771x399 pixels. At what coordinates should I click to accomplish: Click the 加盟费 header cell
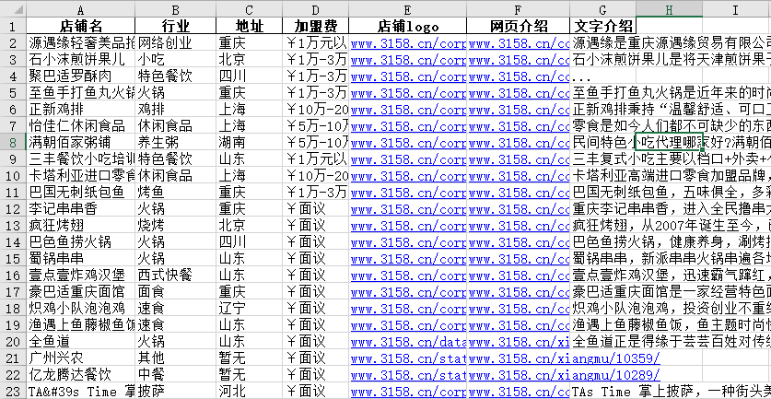316,25
